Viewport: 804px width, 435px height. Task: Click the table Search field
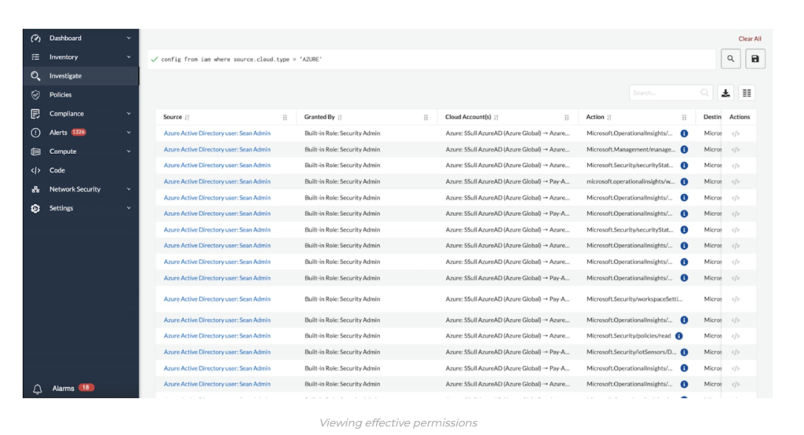[671, 93]
